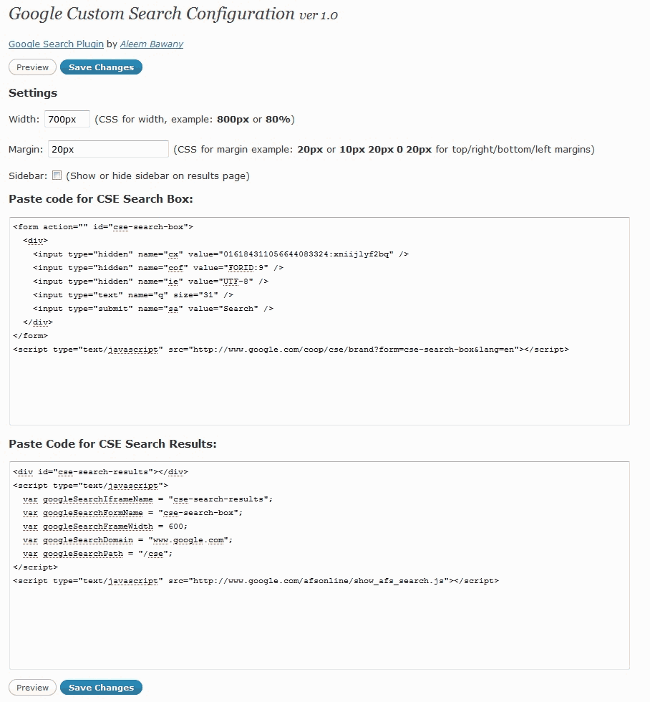The height and width of the screenshot is (702, 650).
Task: Click the top Save Changes button
Action: [101, 67]
